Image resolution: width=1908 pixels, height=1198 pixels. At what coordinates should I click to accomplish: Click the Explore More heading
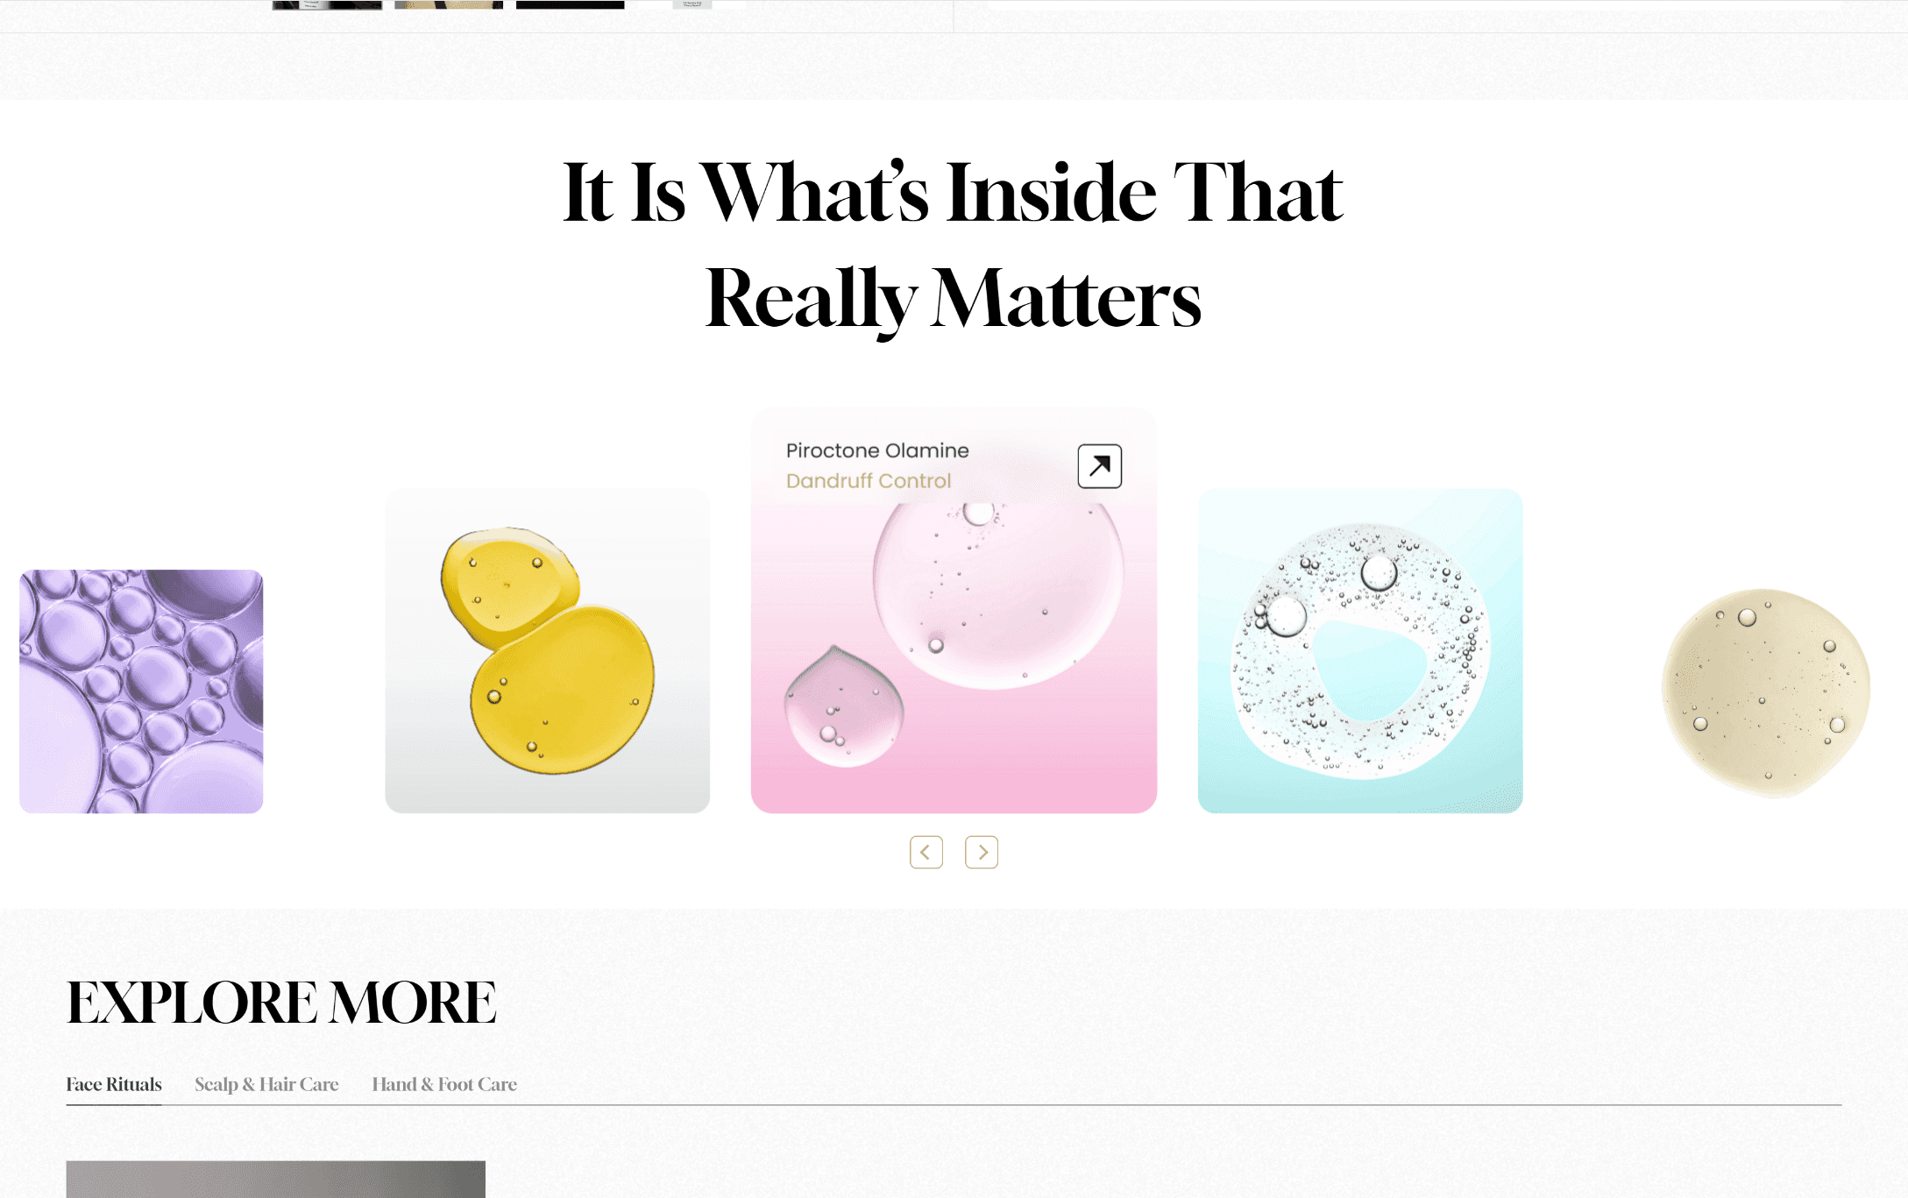point(281,1002)
